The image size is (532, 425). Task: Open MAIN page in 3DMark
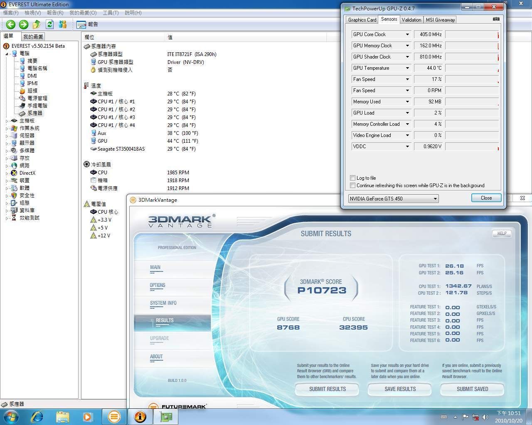(155, 268)
